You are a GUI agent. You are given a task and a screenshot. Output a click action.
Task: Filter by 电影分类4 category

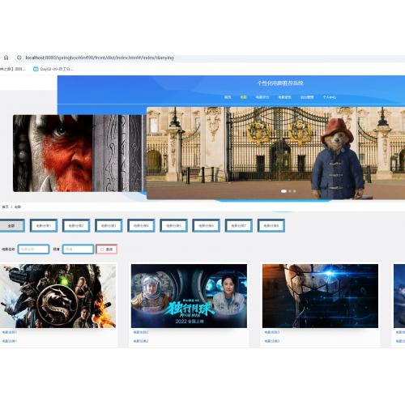(141, 226)
